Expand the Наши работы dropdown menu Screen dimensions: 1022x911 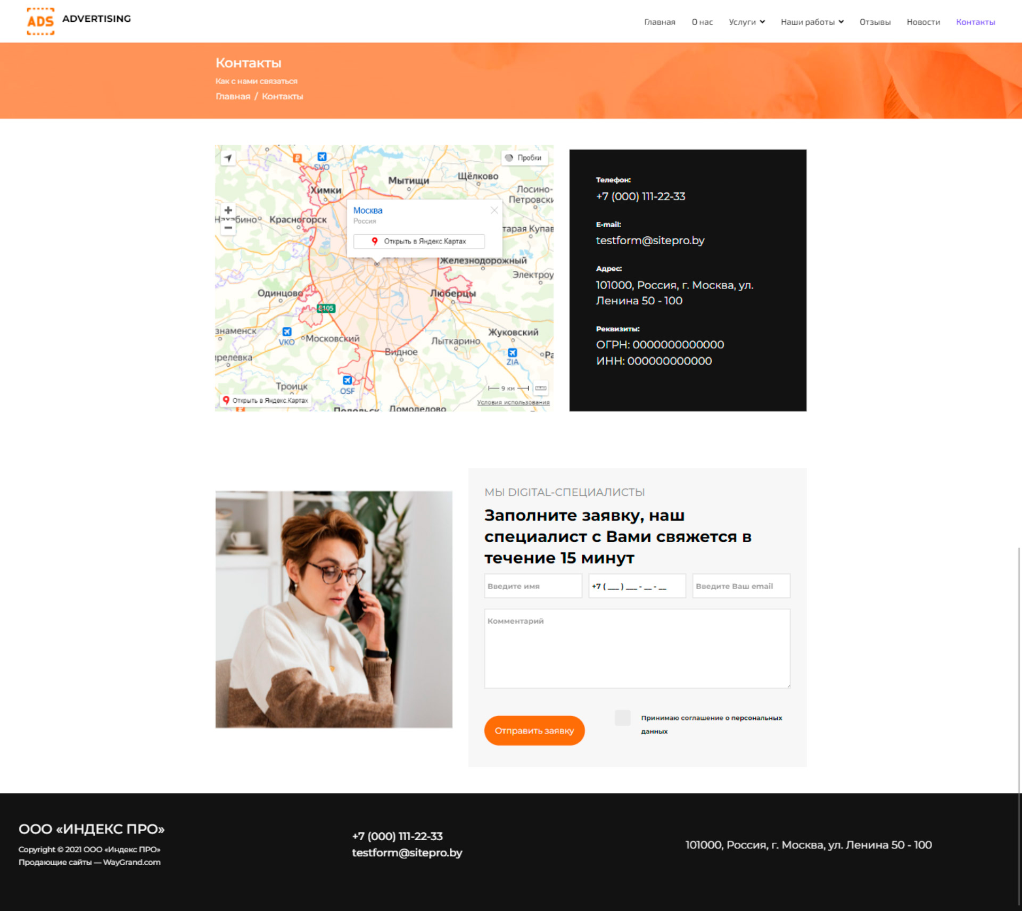point(812,22)
